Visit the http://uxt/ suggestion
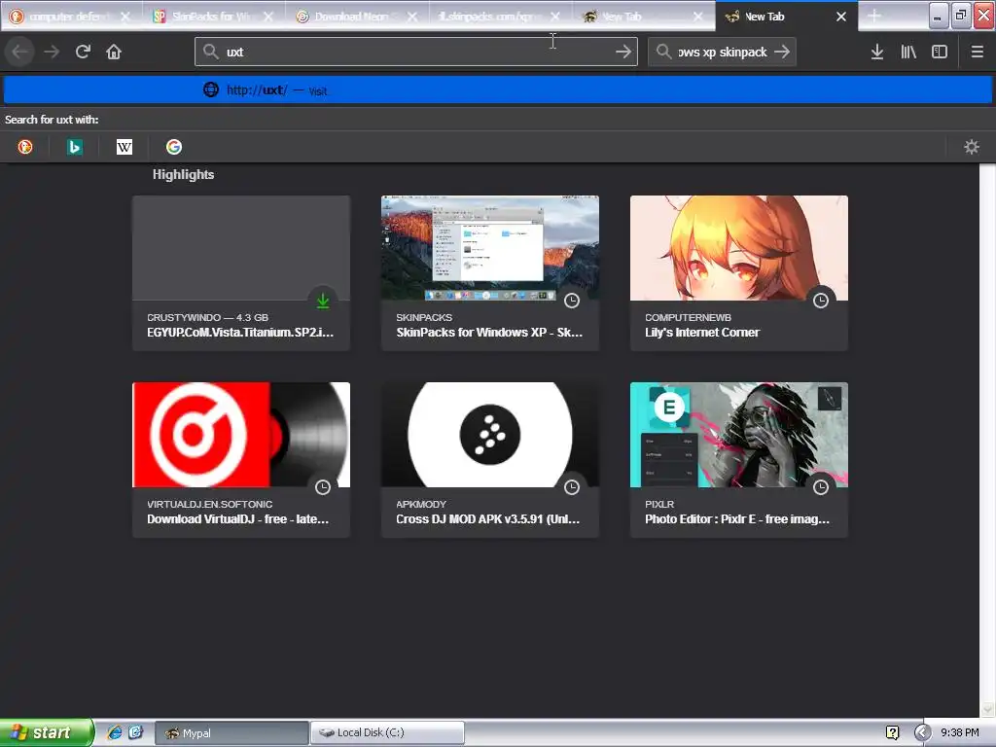Image resolution: width=996 pixels, height=747 pixels. click(497, 90)
